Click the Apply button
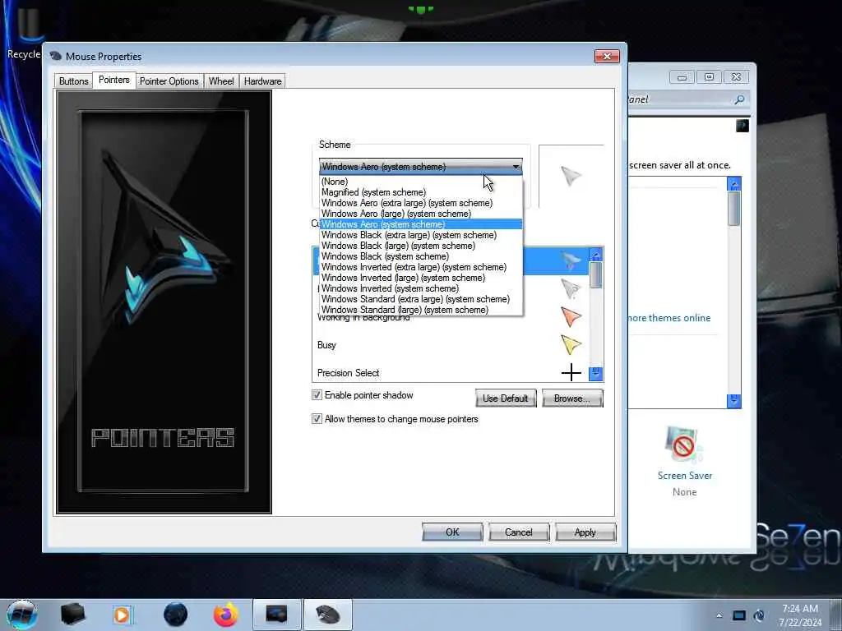The width and height of the screenshot is (842, 631). click(x=585, y=532)
